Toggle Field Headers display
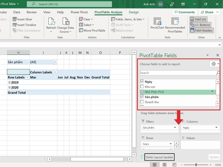Viewport: 223px width, 167px height. (201, 30)
